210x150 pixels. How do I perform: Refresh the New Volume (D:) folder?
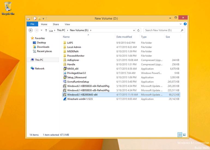click(x=139, y=30)
